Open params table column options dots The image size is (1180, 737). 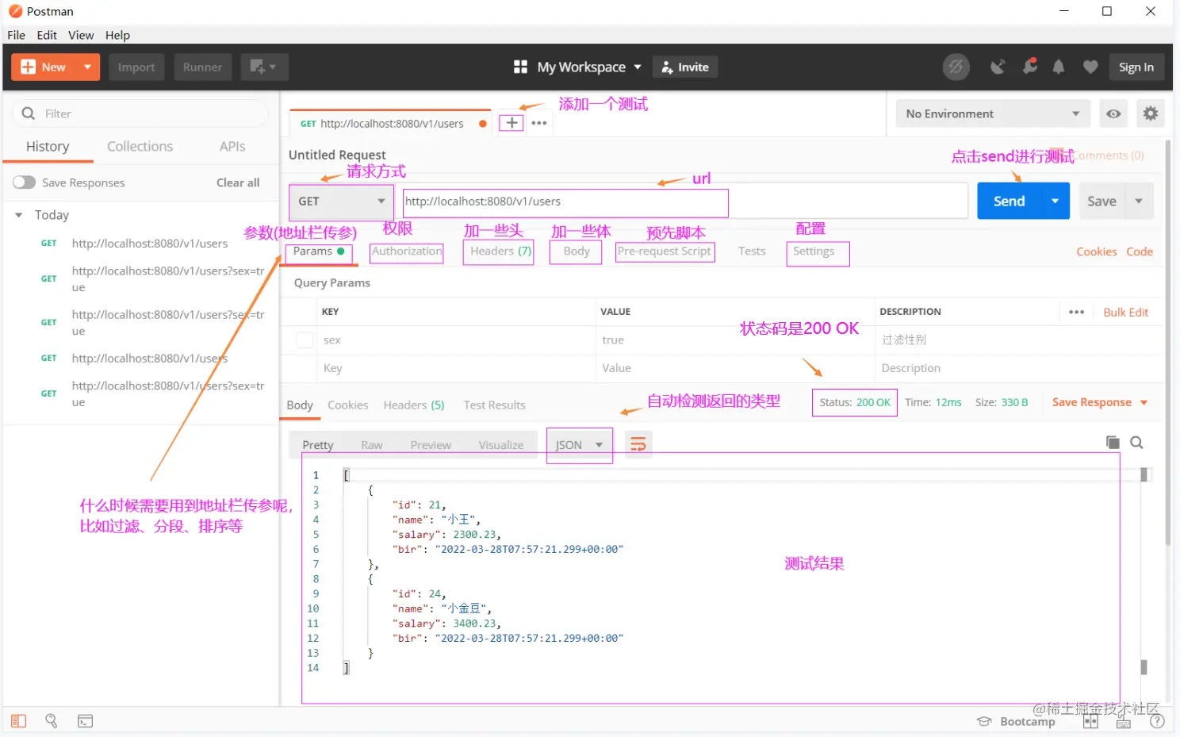pyautogui.click(x=1076, y=312)
